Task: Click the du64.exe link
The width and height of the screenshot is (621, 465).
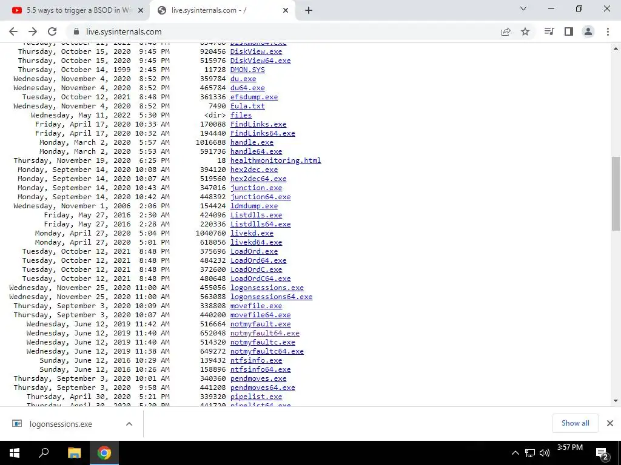Action: click(x=247, y=88)
